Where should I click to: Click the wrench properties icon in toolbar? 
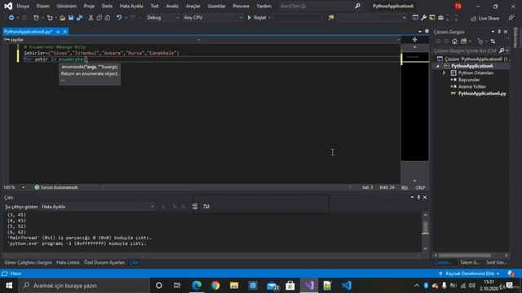point(423,18)
